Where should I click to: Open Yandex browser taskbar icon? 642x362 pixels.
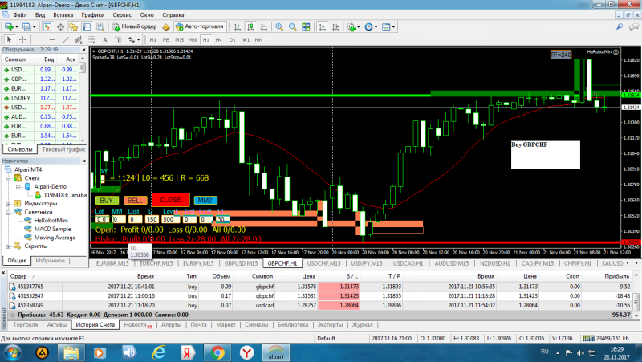click(x=246, y=352)
